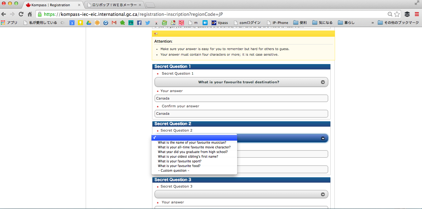Bookmark this page with the star icon
This screenshot has width=422, height=209.
click(x=397, y=14)
